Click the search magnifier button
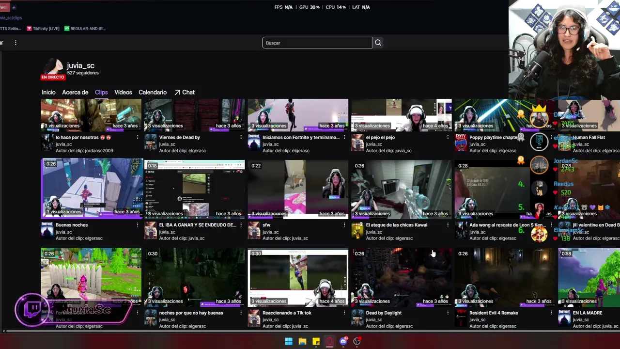Screen dimensions: 620x349 click(x=378, y=43)
